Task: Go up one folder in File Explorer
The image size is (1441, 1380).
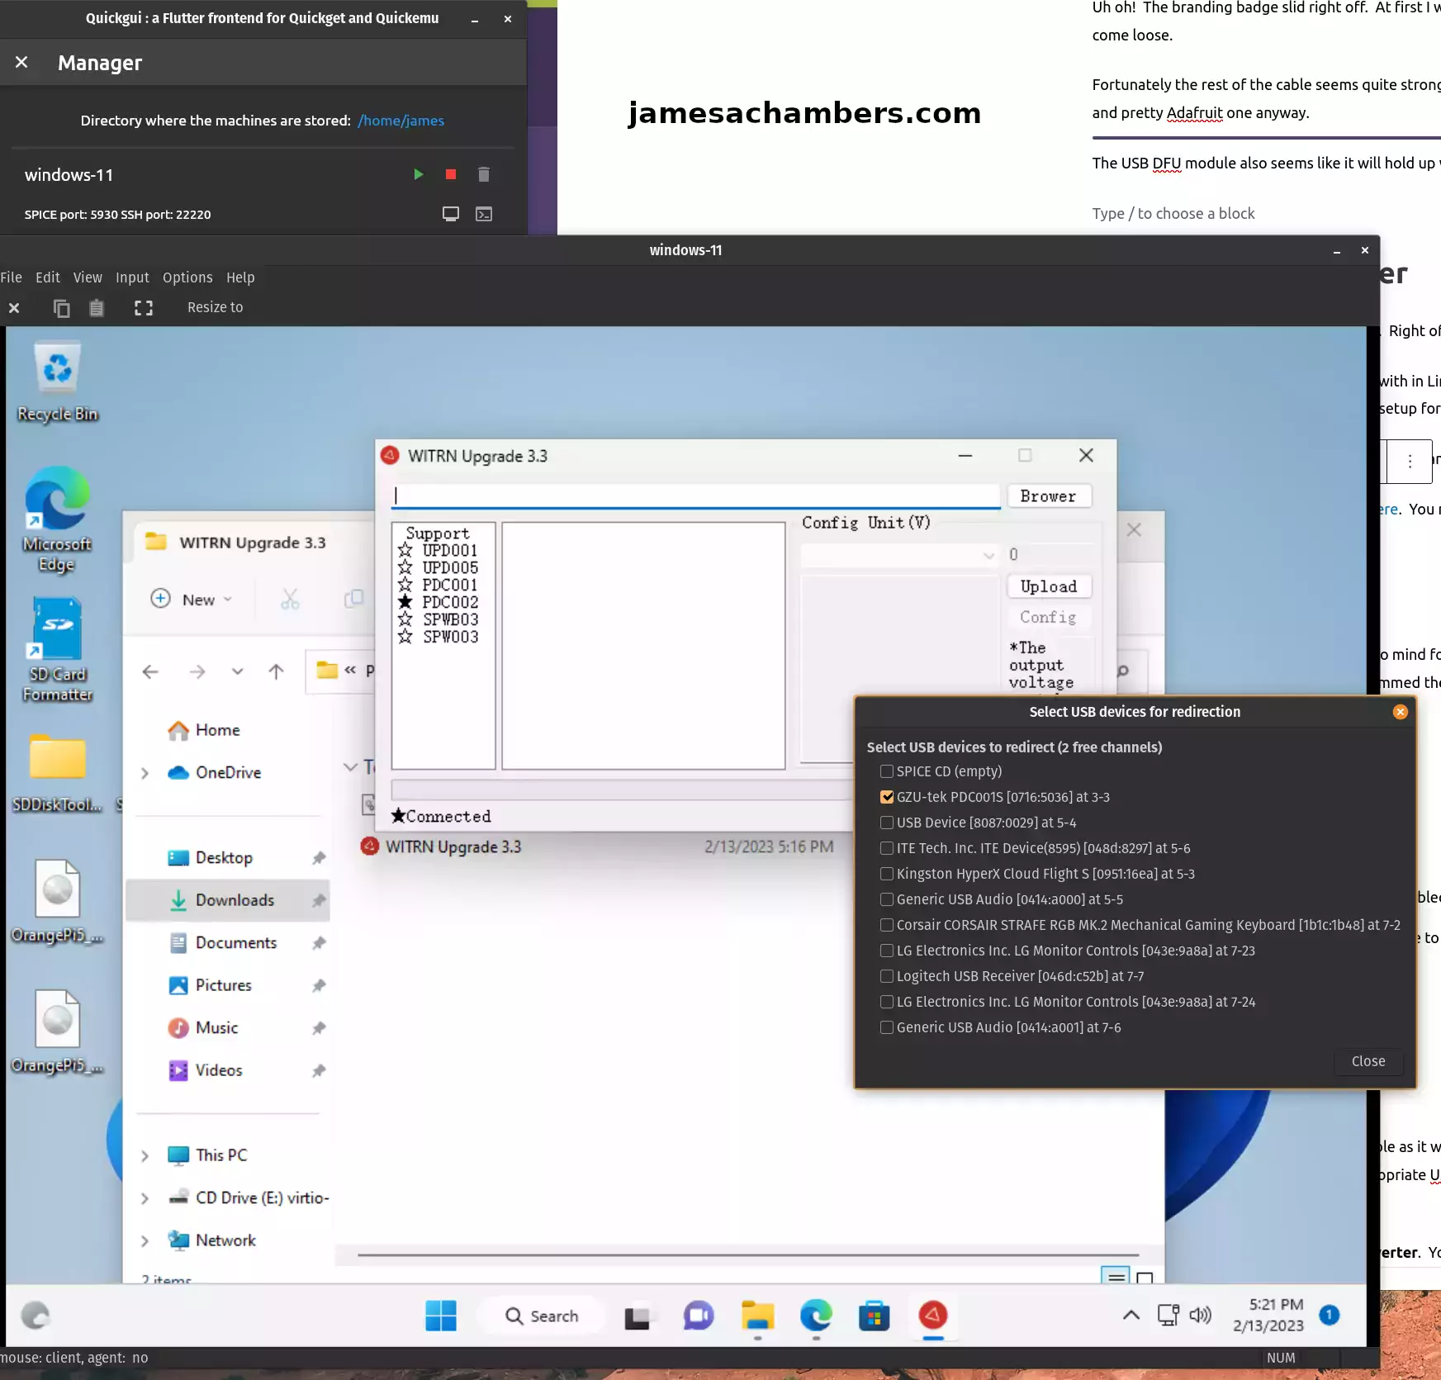Action: [276, 671]
